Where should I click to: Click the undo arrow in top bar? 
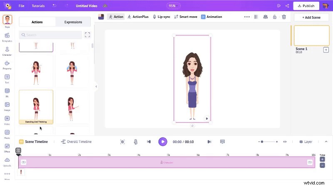(x=55, y=6)
